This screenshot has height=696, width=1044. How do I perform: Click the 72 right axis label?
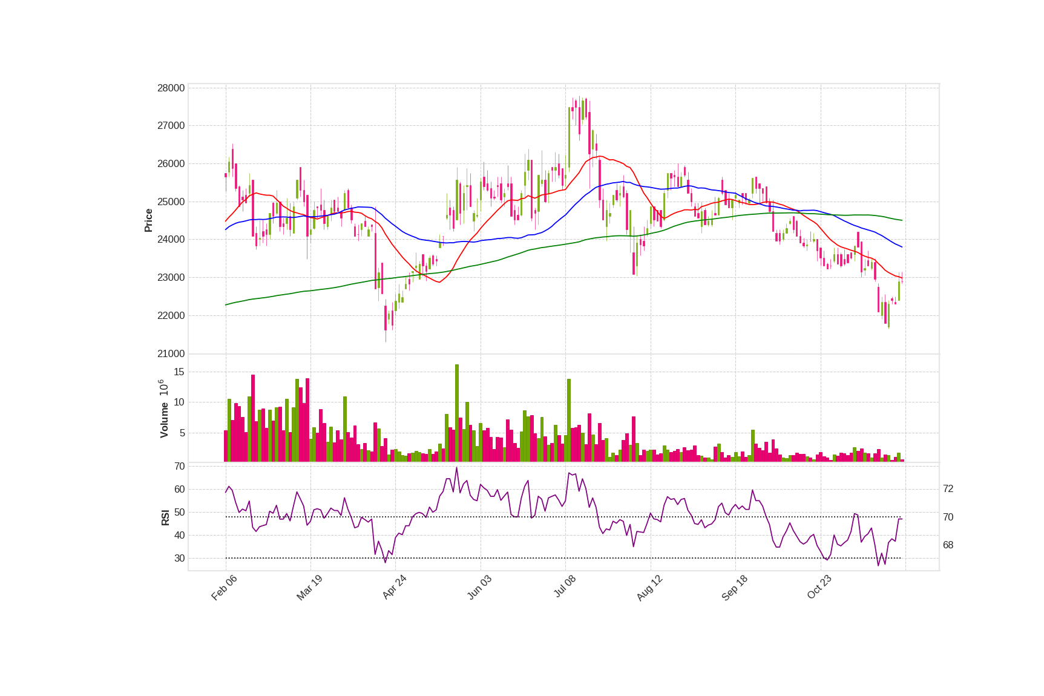[x=948, y=488]
